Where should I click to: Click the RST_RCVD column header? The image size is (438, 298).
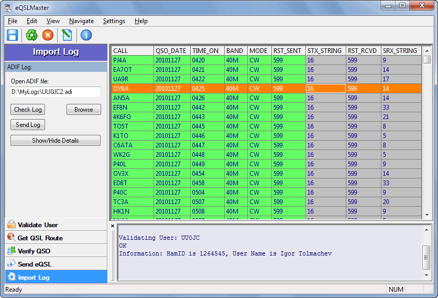pos(364,51)
